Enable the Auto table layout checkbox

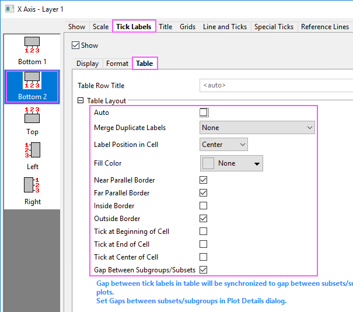[204, 112]
